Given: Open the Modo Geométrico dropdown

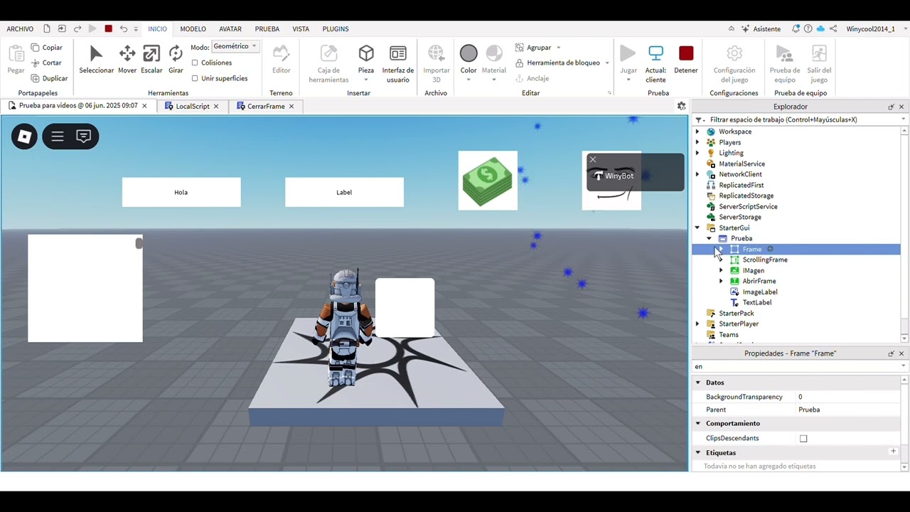Looking at the screenshot, I should click(x=235, y=46).
